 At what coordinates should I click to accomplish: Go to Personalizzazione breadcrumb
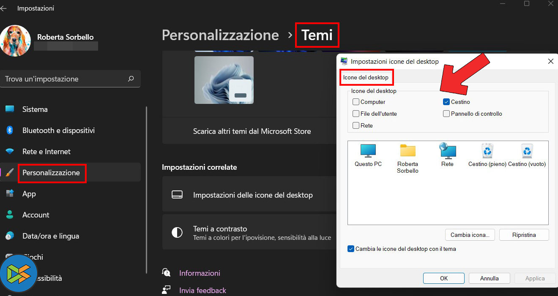(x=220, y=35)
